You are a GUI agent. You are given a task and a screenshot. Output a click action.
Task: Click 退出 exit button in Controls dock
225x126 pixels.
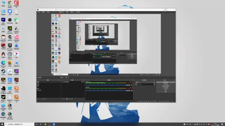pyautogui.click(x=166, y=92)
